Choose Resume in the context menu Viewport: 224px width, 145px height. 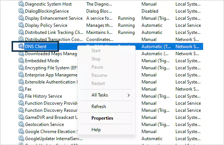click(x=99, y=75)
